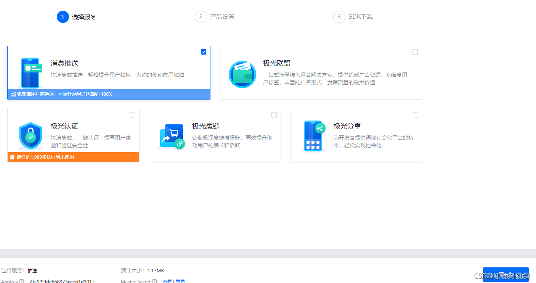Click the orange 赠送的1,000条认证尚未使用 banner
Screen dimensions: 536x283
pos(74,157)
